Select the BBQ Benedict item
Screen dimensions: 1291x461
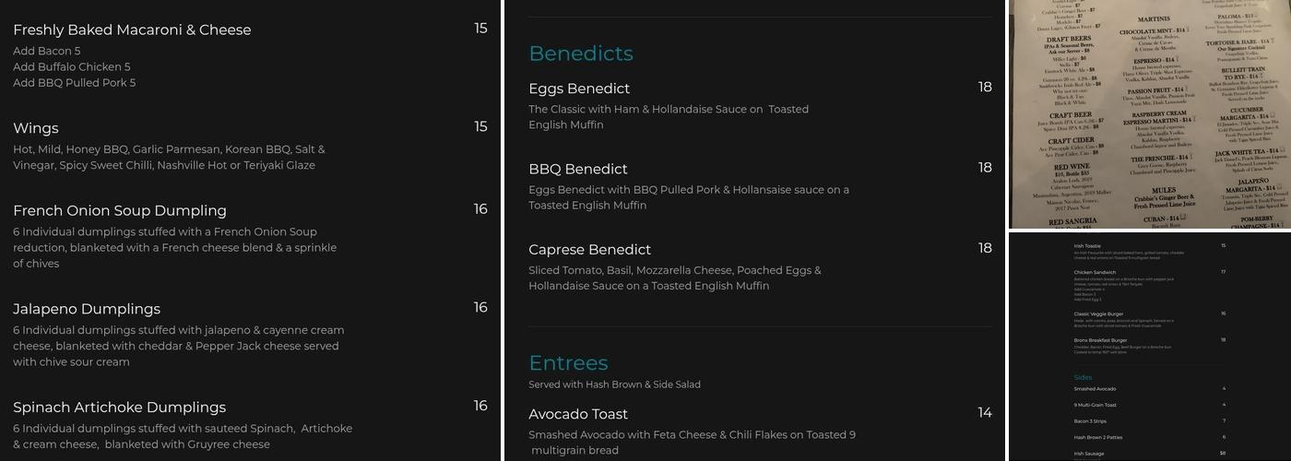click(x=578, y=170)
